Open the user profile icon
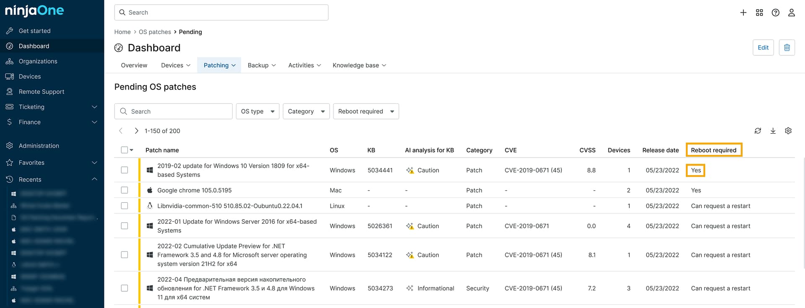This screenshot has height=308, width=805. 792,13
